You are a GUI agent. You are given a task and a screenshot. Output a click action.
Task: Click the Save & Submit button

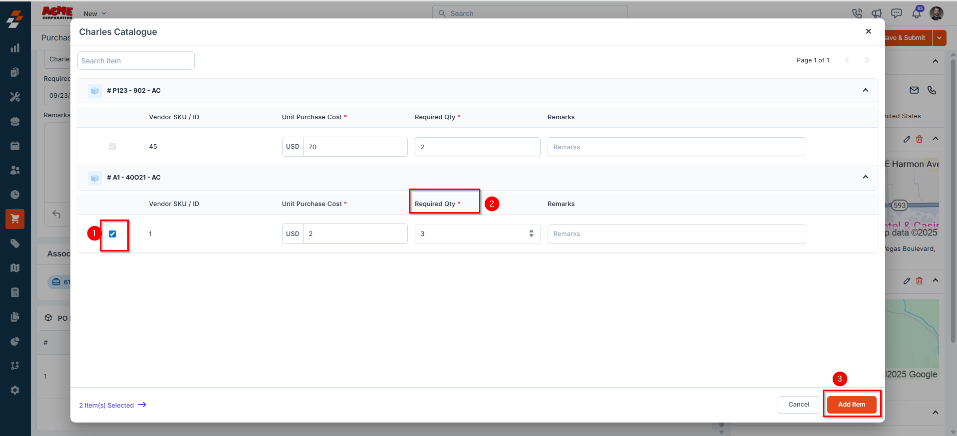click(908, 38)
